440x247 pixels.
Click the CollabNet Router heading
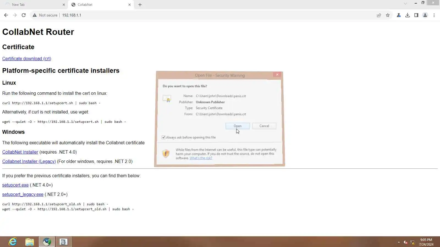click(38, 32)
